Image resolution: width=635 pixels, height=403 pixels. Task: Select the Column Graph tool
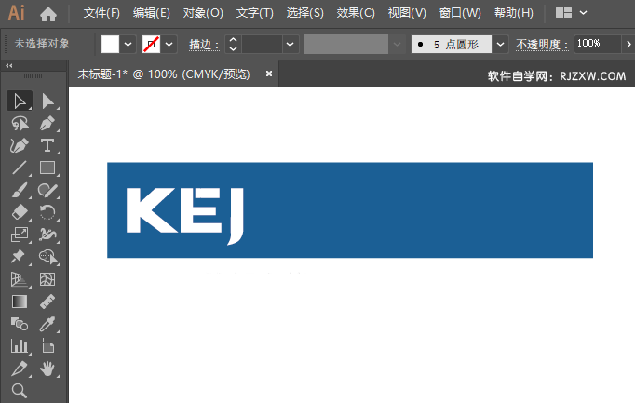tap(20, 346)
